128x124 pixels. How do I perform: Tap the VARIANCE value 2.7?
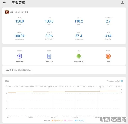coord(108,21)
